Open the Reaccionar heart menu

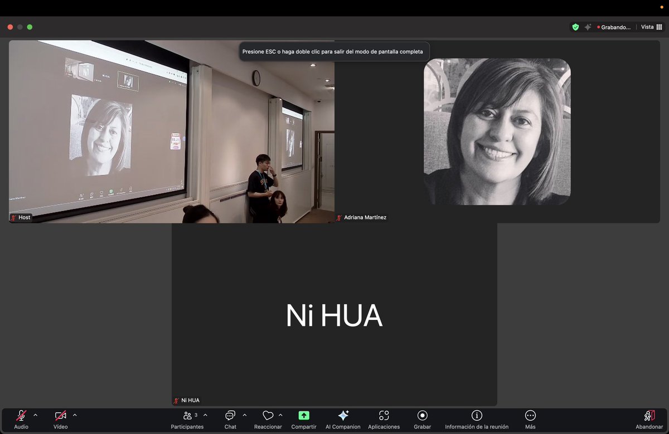click(x=268, y=420)
